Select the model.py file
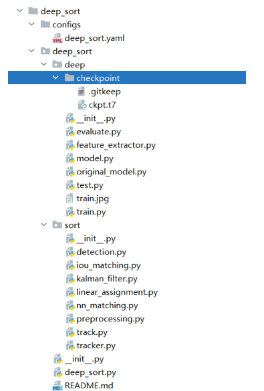 click(95, 158)
